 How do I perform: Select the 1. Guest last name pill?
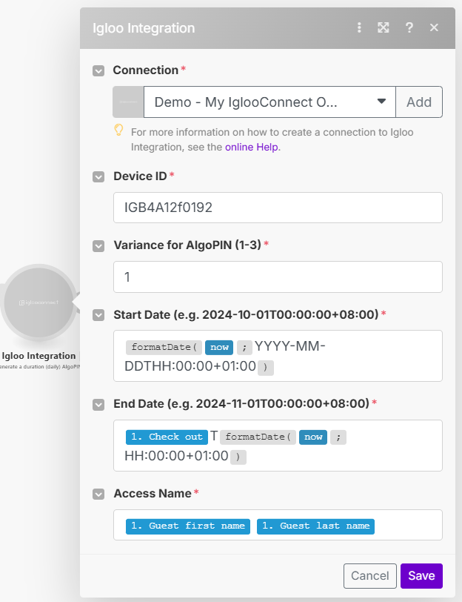click(x=315, y=526)
